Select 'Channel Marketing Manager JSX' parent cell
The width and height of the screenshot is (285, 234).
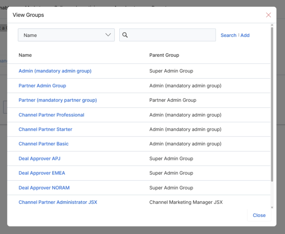click(186, 202)
